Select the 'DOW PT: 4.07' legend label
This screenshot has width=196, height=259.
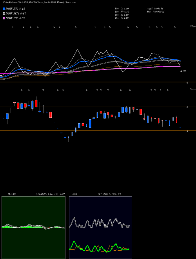coord(15,18)
